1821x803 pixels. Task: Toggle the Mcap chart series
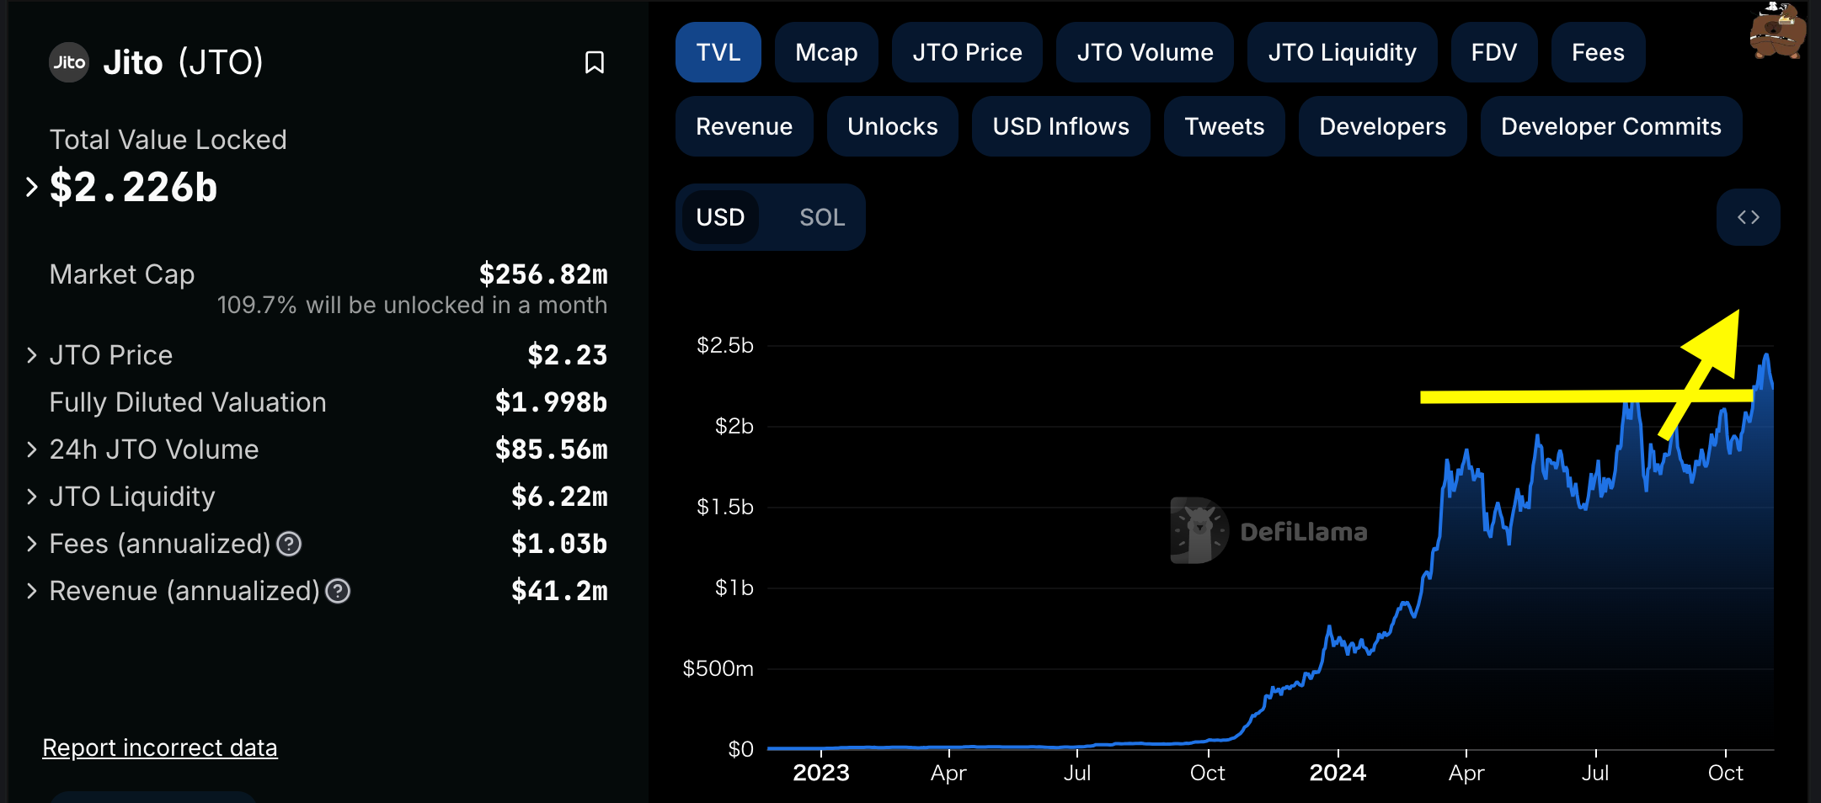[x=826, y=52]
